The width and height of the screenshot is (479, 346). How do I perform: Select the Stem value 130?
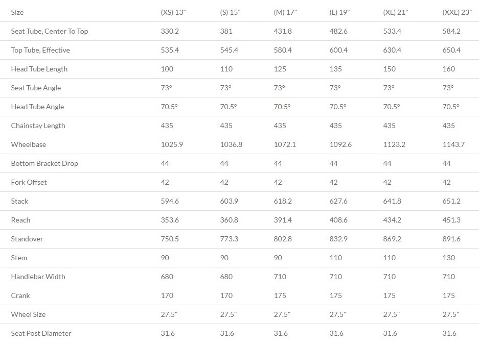[x=448, y=258]
